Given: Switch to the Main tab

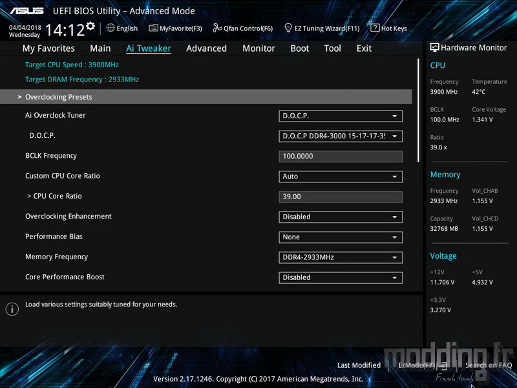Looking at the screenshot, I should (x=100, y=48).
